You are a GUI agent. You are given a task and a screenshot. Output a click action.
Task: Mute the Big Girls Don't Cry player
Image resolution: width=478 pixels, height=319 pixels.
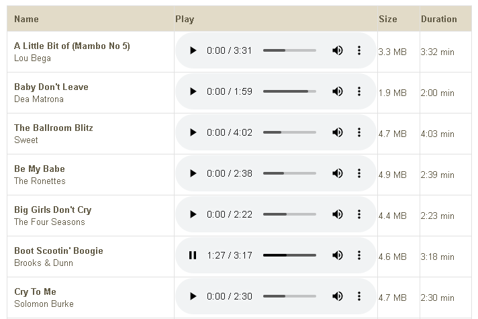click(338, 214)
